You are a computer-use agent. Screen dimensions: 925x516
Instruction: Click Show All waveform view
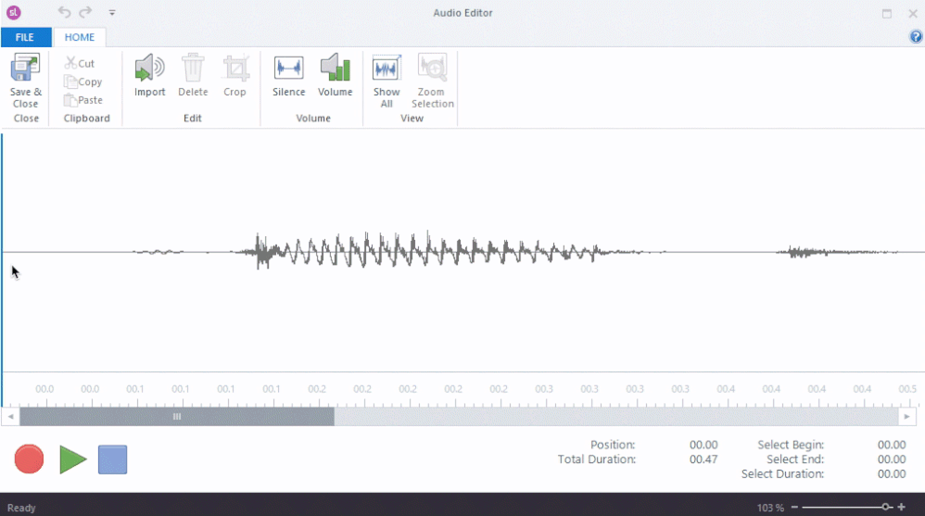386,82
